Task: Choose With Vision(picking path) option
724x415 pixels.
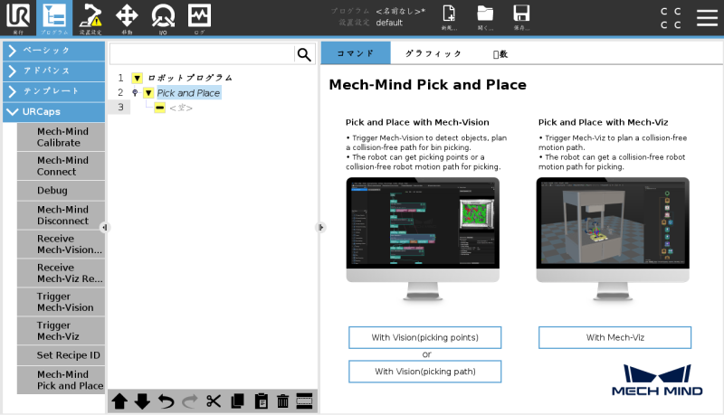Action: pyautogui.click(x=424, y=372)
